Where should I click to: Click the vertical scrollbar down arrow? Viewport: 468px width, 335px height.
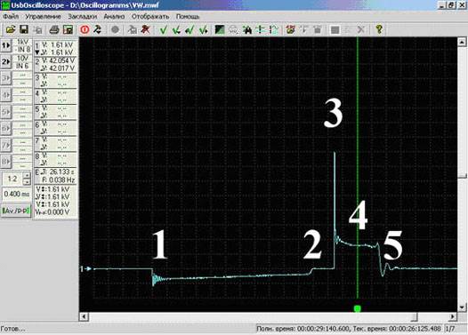[462, 307]
